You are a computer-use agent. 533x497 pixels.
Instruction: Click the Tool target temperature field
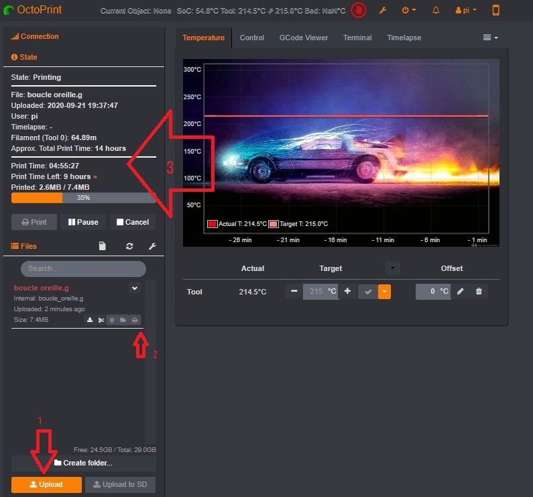pos(320,292)
